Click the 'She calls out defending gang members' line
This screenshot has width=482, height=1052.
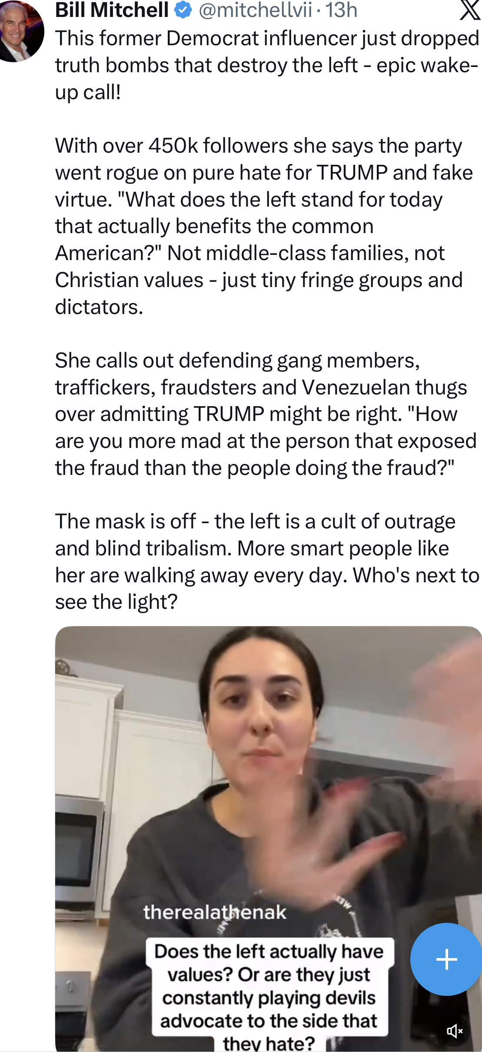(238, 361)
